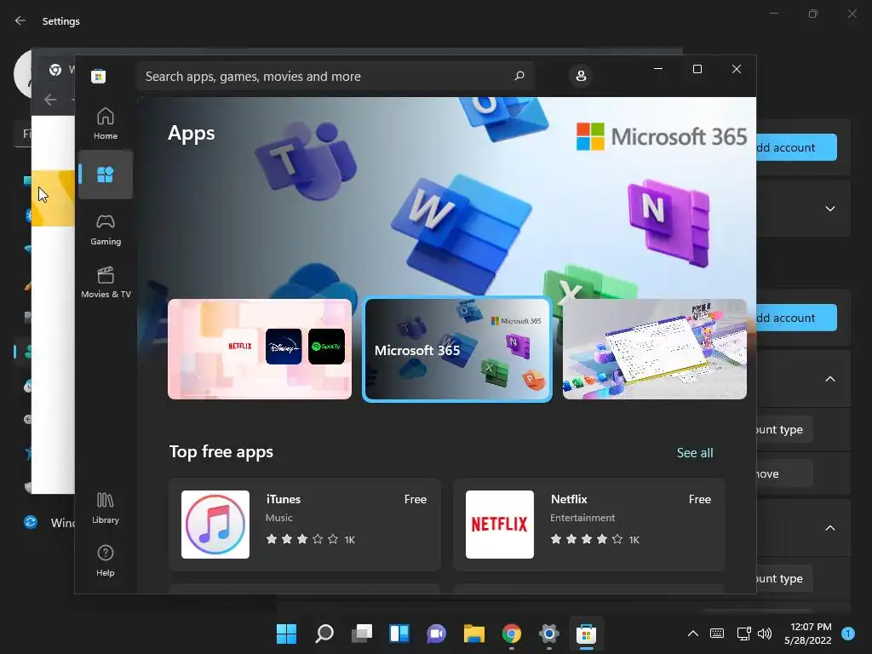Open the iTunes app card
This screenshot has height=654, width=872.
305,525
